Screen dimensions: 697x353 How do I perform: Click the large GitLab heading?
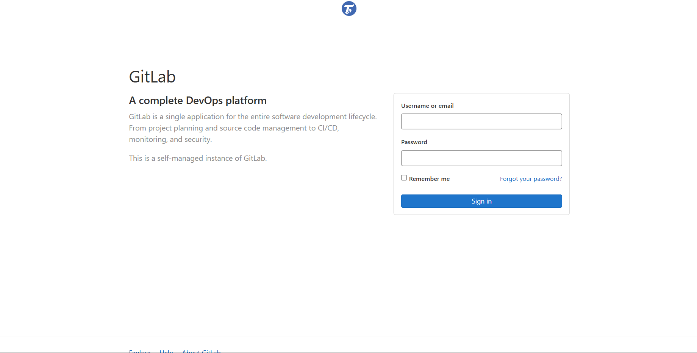pyautogui.click(x=152, y=77)
